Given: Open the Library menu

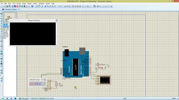Looking at the screenshot, I should click(35, 4).
